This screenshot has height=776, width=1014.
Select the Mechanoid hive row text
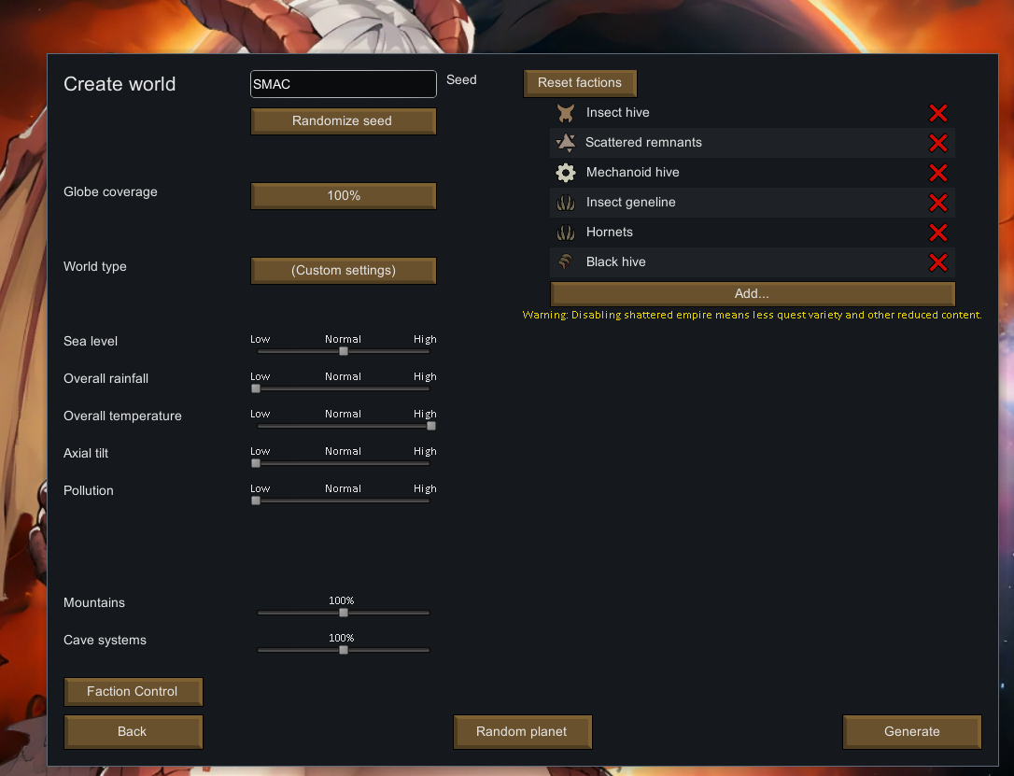tap(632, 172)
